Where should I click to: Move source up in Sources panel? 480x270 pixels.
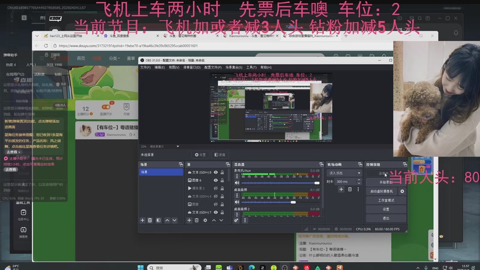coord(214,220)
